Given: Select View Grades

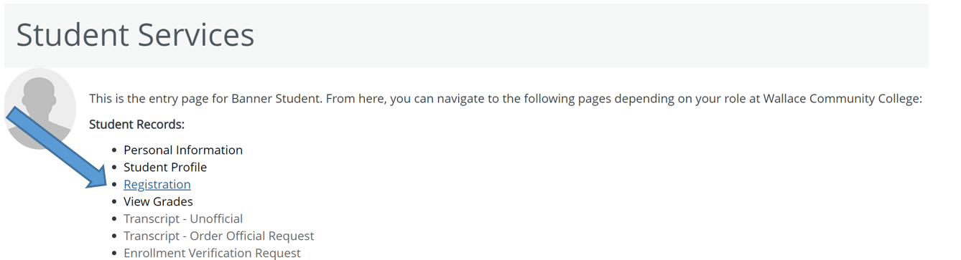Looking at the screenshot, I should click(158, 201).
